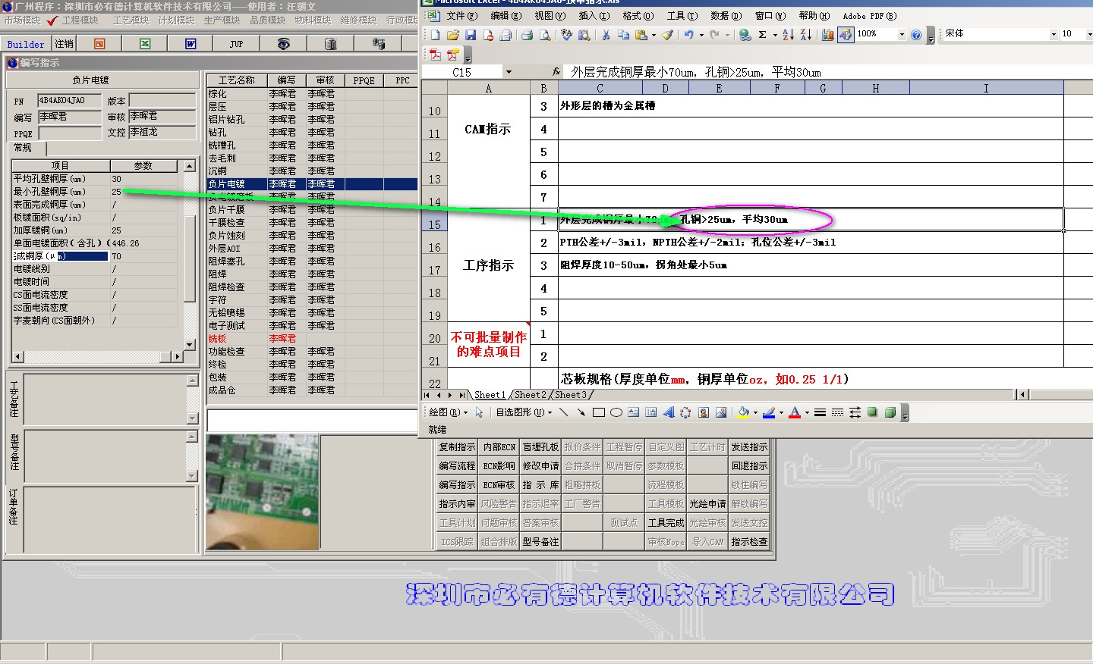Image resolution: width=1093 pixels, height=664 pixels.
Task: Expand the 自选图形 AutoShapes dropdown
Action: click(524, 412)
